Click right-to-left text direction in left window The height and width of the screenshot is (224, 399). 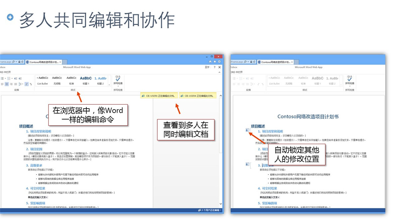31,84
